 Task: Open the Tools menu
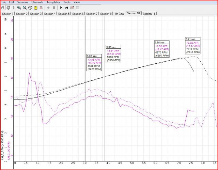click(67, 2)
